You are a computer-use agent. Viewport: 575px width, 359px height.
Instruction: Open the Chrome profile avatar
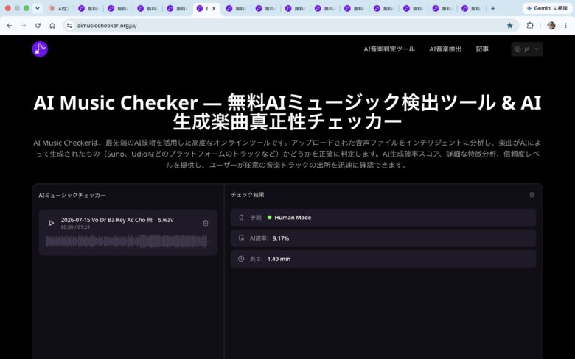pos(551,26)
